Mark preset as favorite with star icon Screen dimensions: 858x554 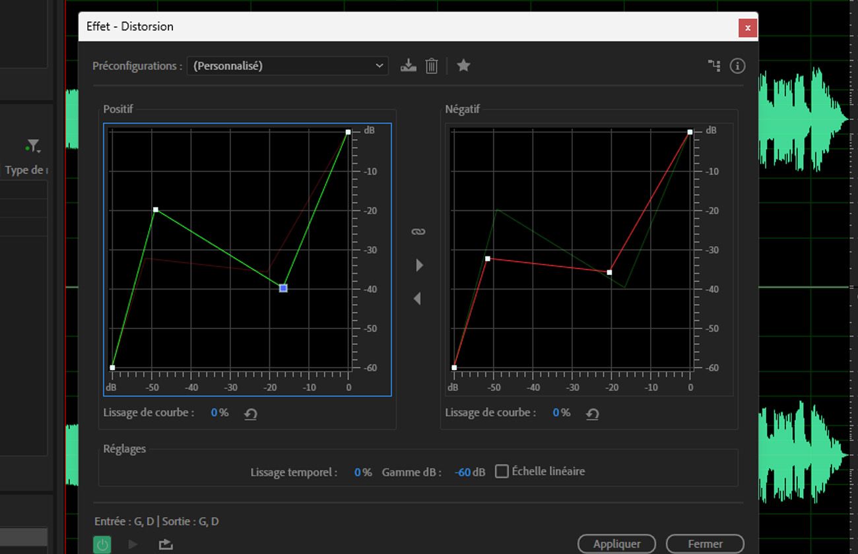(x=463, y=65)
